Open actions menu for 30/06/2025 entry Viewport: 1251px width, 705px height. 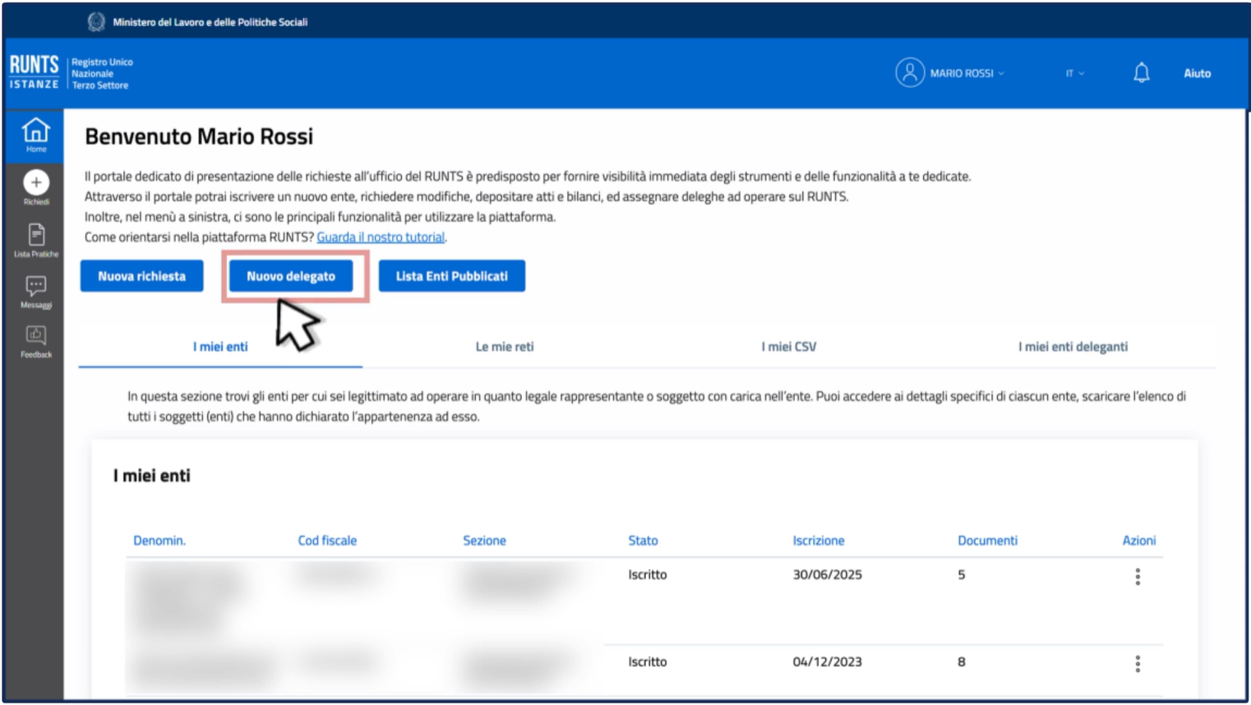click(1138, 577)
